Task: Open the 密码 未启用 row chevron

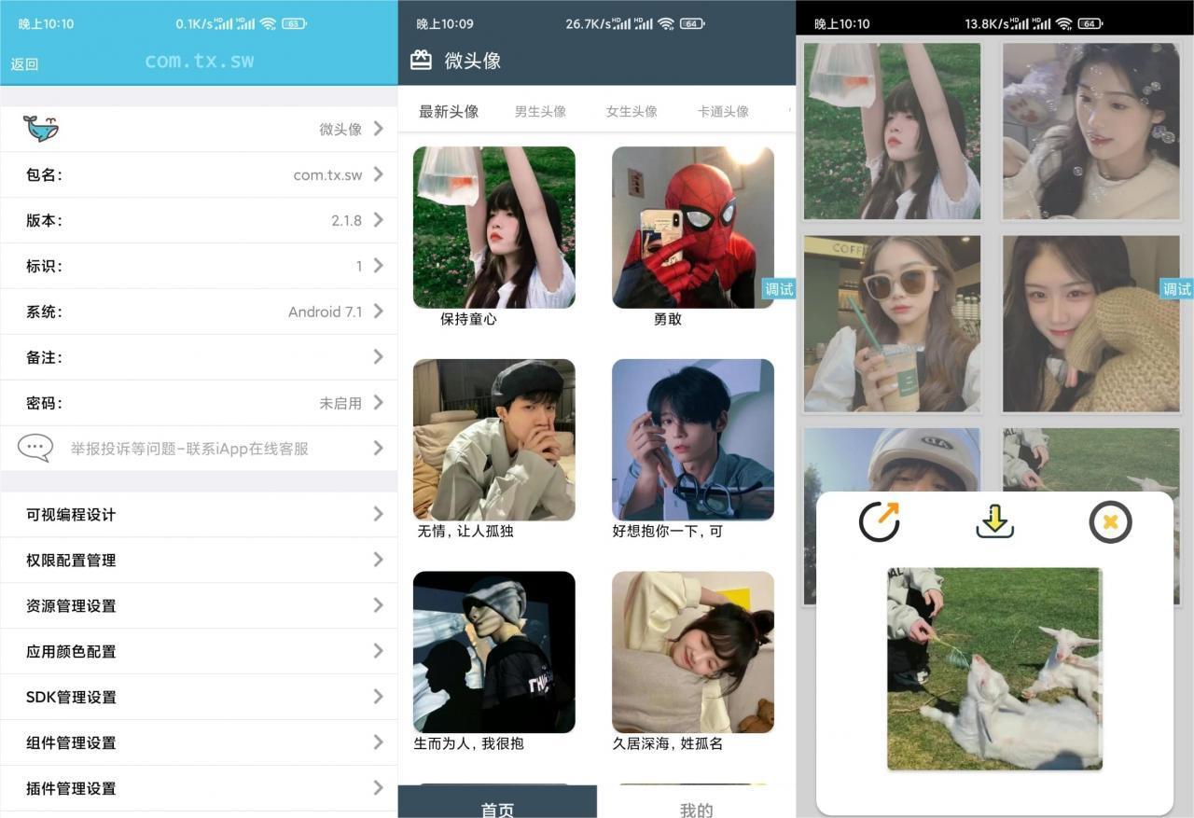Action: [378, 403]
